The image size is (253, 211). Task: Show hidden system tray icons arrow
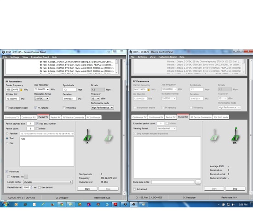[x=219, y=205]
